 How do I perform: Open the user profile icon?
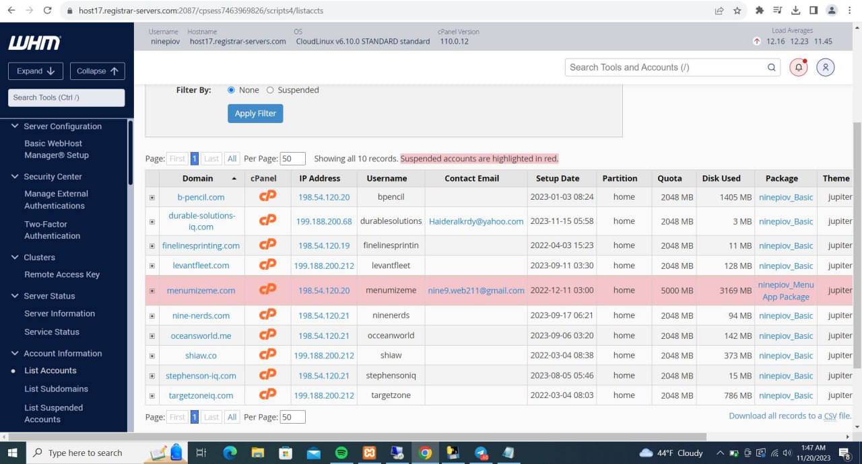tap(826, 67)
